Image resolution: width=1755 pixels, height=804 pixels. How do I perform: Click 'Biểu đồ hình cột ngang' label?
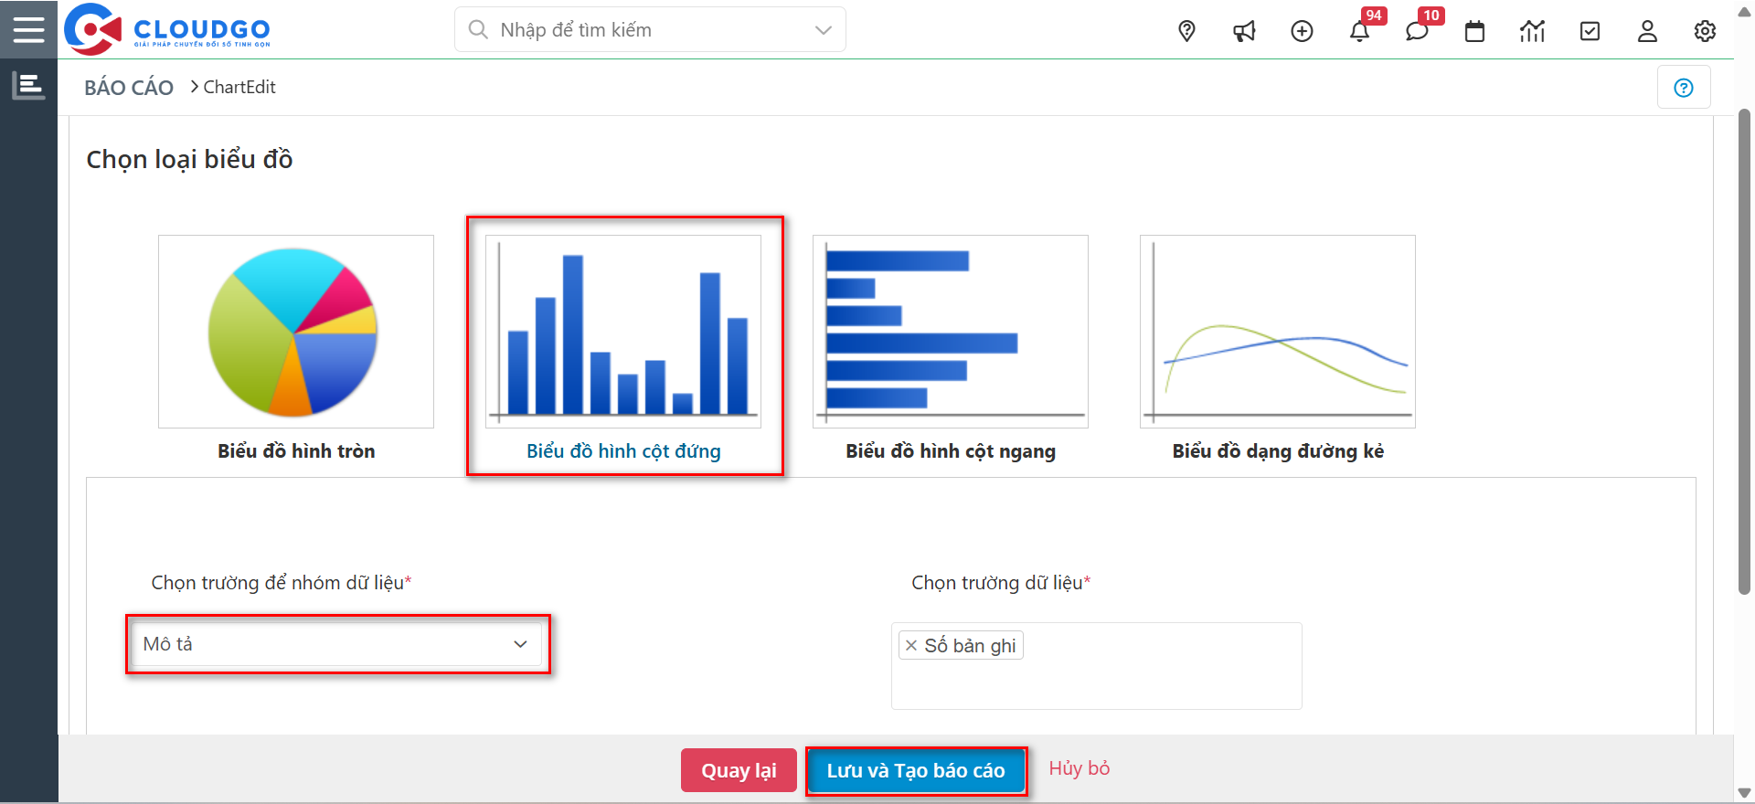[951, 450]
